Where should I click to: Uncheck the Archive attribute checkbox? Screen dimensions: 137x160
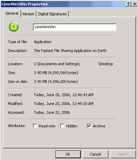pos(89,126)
